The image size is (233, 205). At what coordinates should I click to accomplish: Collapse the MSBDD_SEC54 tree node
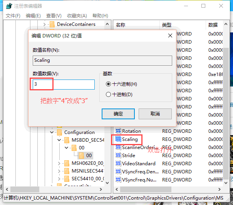[x=59, y=140]
